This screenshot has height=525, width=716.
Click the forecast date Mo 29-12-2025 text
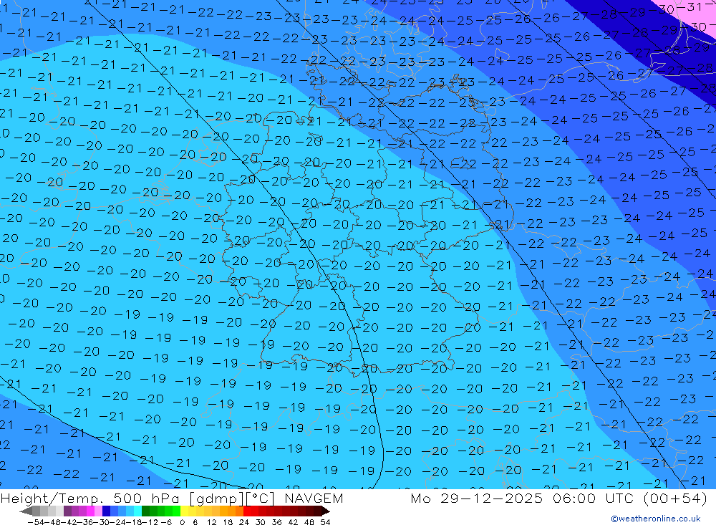pos(471,498)
